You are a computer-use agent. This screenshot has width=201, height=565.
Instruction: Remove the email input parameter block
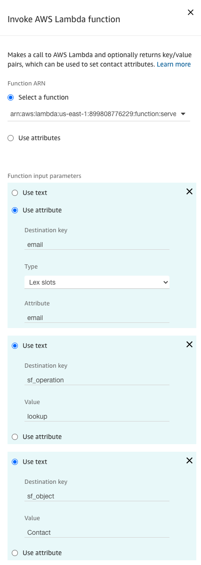click(x=190, y=192)
